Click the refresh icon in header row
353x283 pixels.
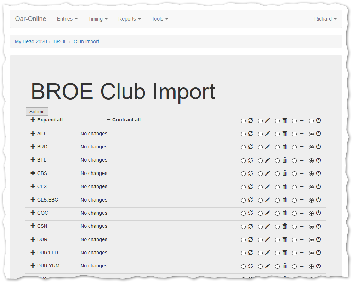pyautogui.click(x=250, y=120)
